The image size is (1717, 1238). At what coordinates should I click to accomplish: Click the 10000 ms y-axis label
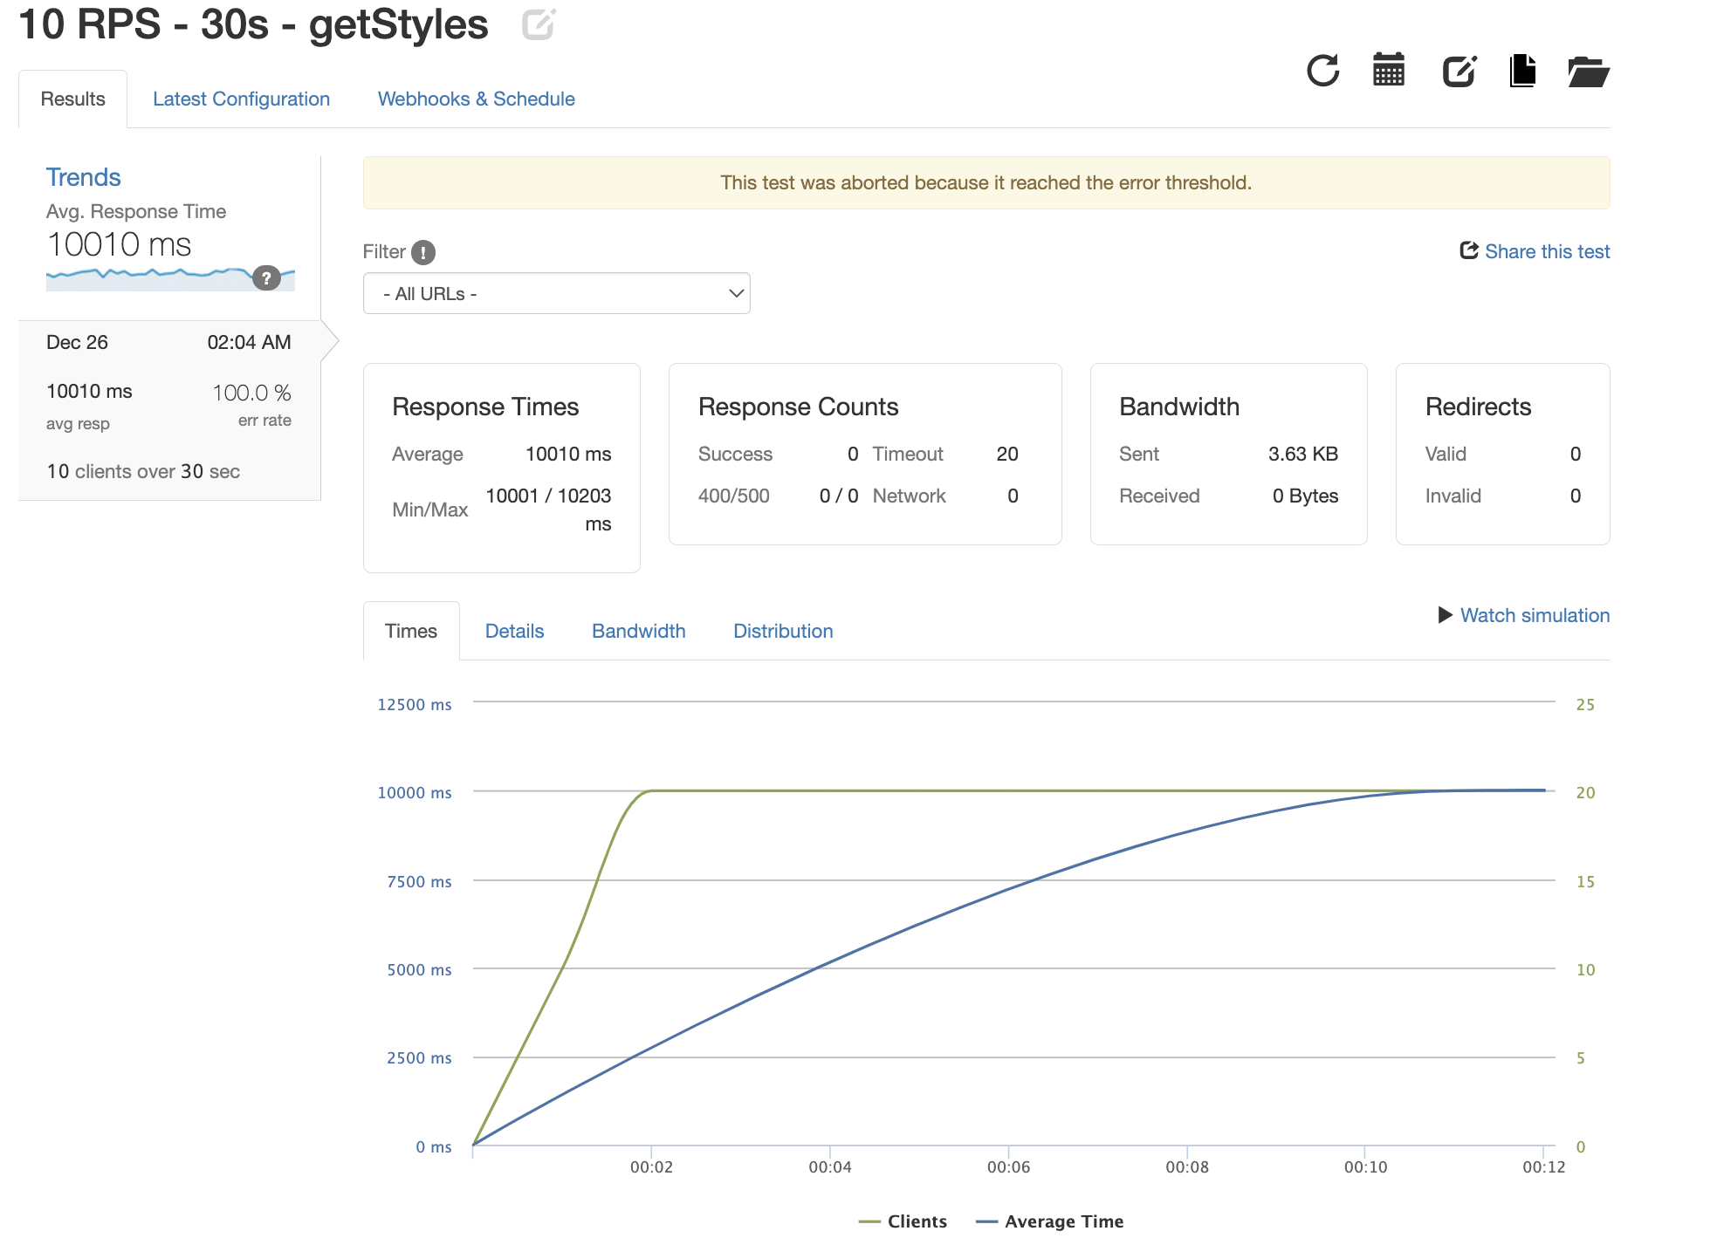coord(415,792)
